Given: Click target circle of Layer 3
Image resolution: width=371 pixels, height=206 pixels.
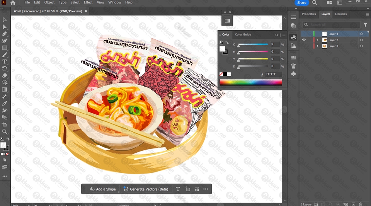Looking at the screenshot, I should pos(361,46).
